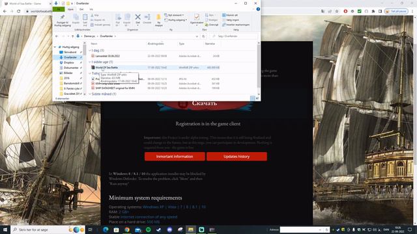
Task: Collapse the Sidste måned group
Action: (x=90, y=94)
